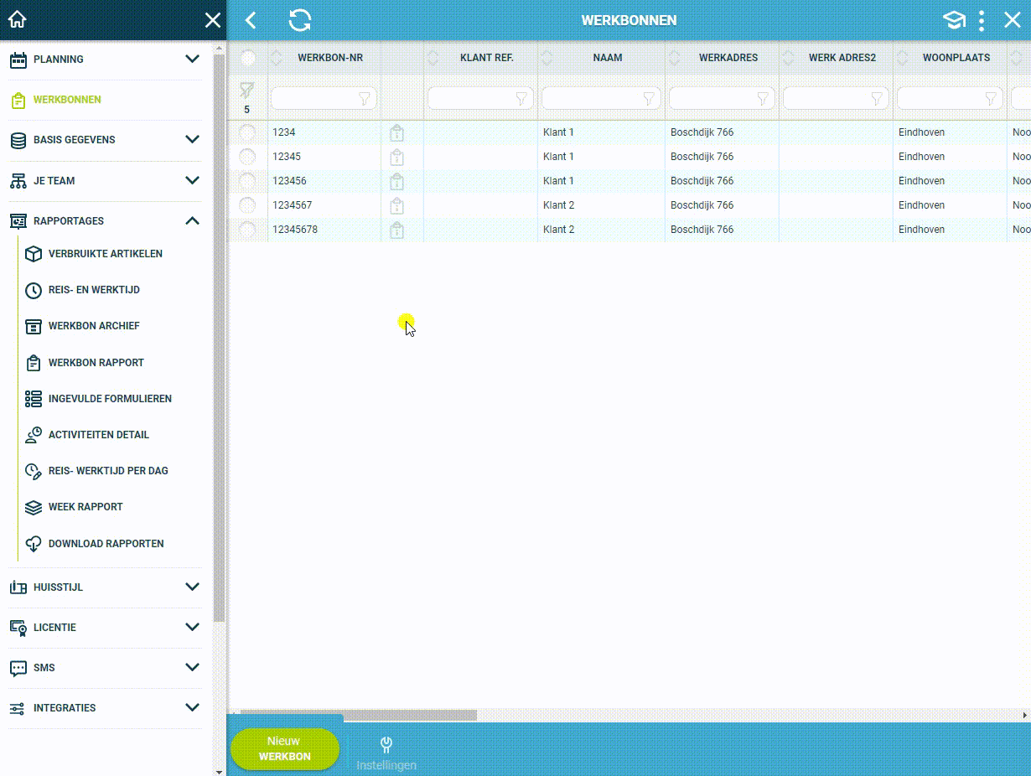Viewport: 1031px width, 776px height.
Task: Click the Werkbonnen clipboard icon in the sidebar
Action: pos(18,101)
